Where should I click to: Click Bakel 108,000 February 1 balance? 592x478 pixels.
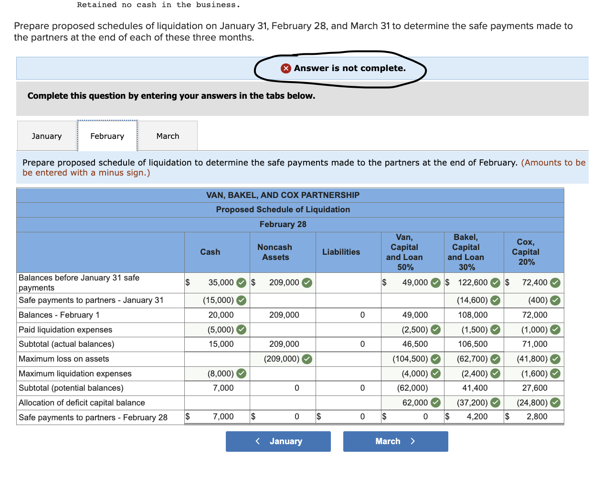473,315
